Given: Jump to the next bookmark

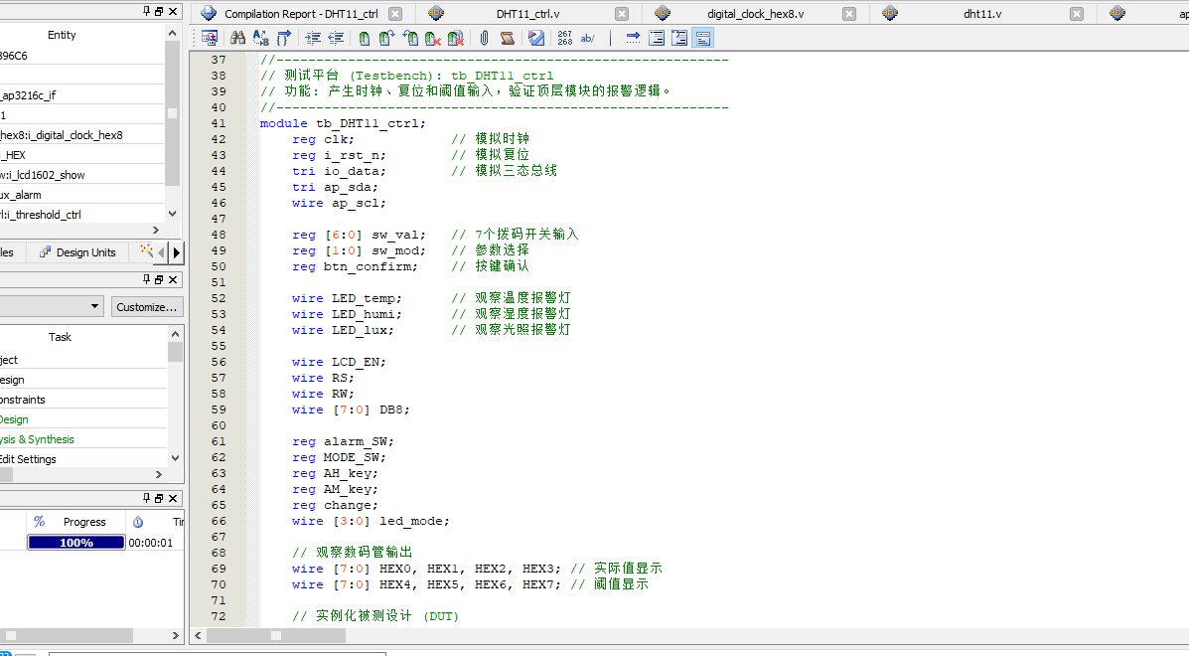Looking at the screenshot, I should [386, 38].
